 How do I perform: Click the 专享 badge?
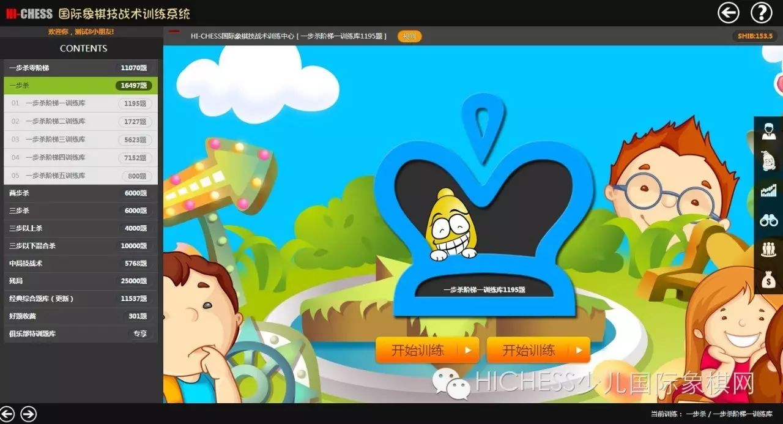point(140,334)
